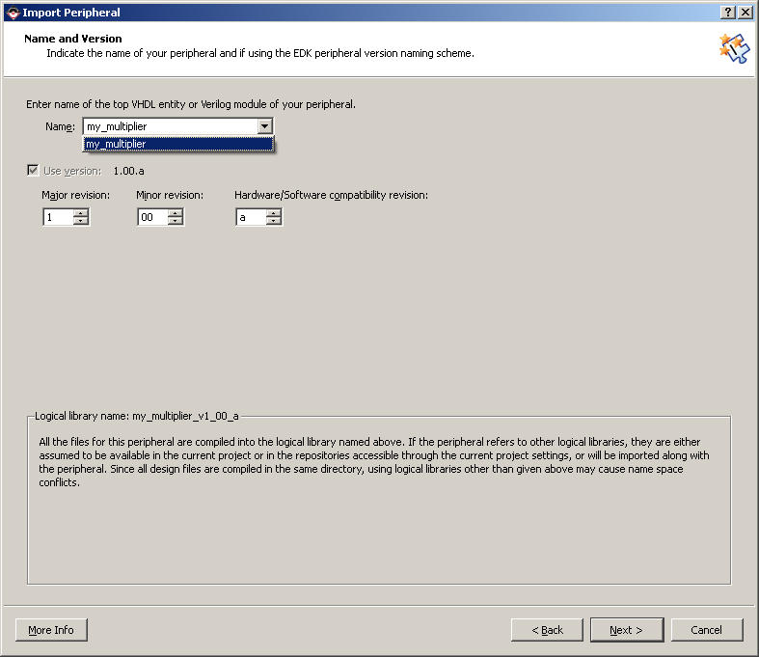Cancel the Import Peripheral wizard
759x657 pixels.
point(707,630)
